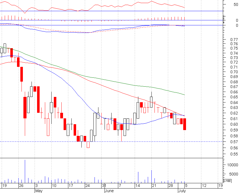Click the 0.77 price axis label
The image size is (239, 193).
(x=234, y=40)
